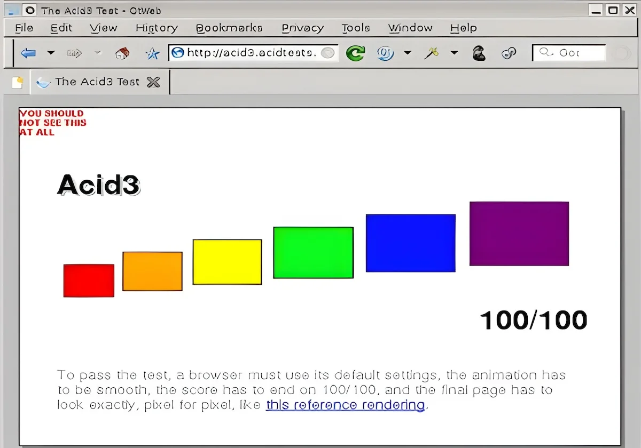This screenshot has height=448, width=641.
Task: Click the blue Back arrow
Action: 28,53
